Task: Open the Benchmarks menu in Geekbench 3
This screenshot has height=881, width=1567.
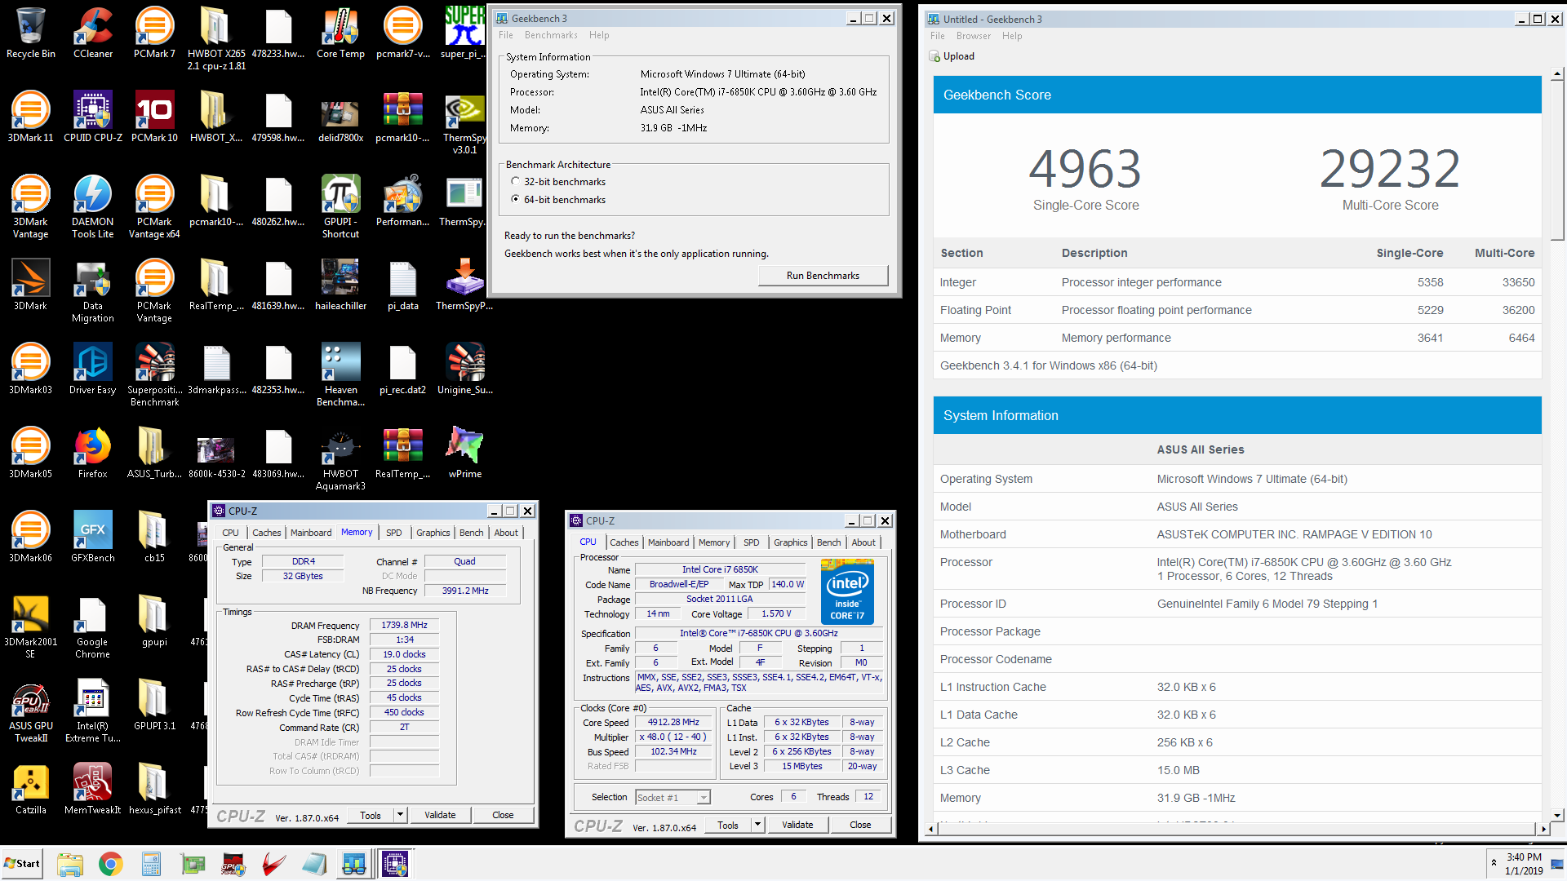Action: click(x=551, y=35)
